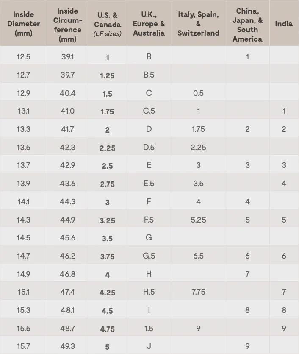Screen dimensions: 299x354
Task: Click the Italy size 7.75 cell
Action: tap(198, 292)
